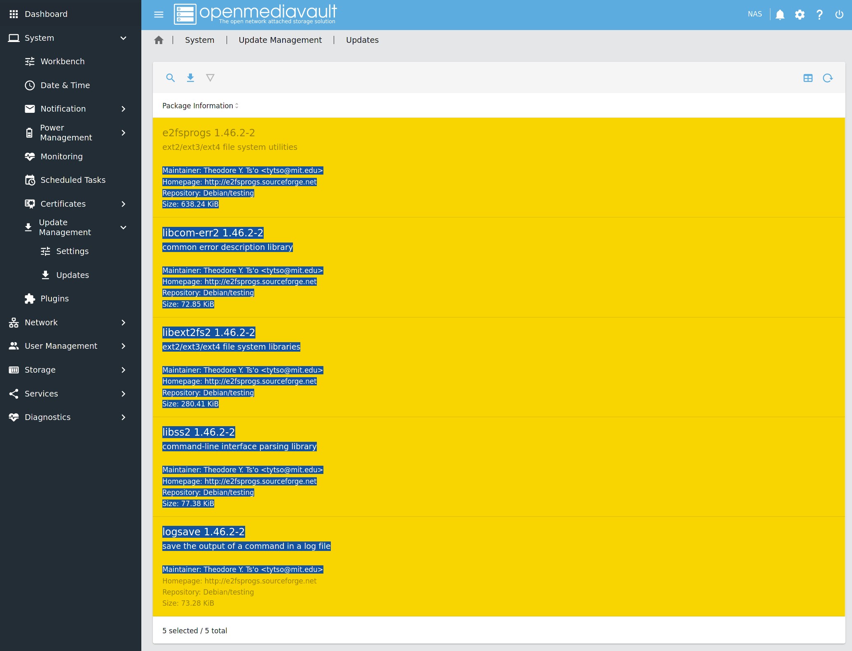Open the Settings page under Update Management
The height and width of the screenshot is (651, 852).
pyautogui.click(x=73, y=251)
